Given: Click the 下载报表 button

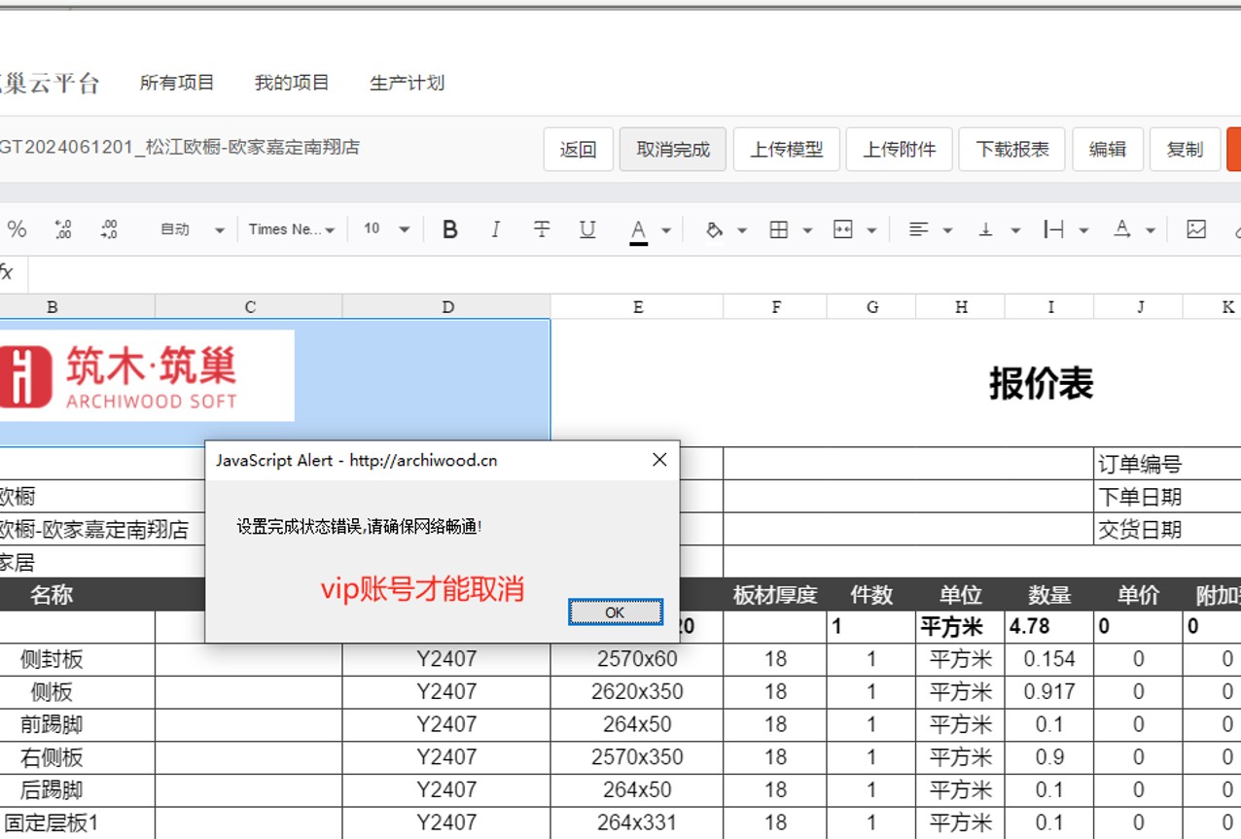Looking at the screenshot, I should 1011,149.
